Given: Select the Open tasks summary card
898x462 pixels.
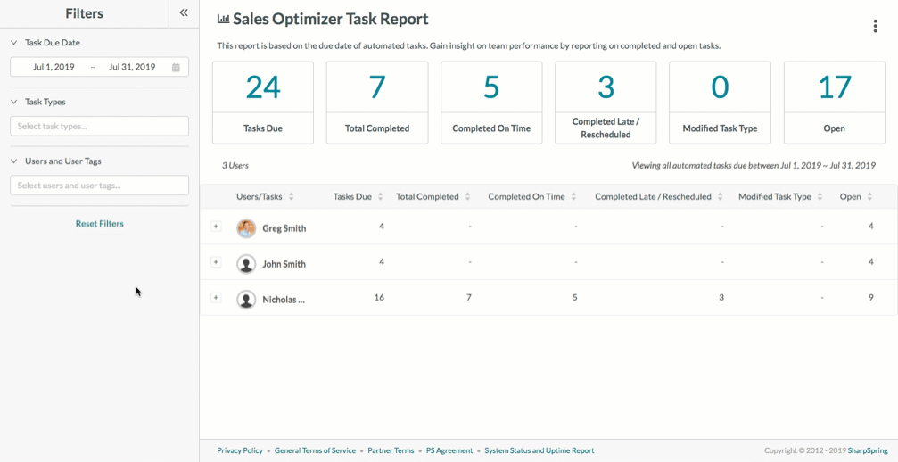Looking at the screenshot, I should click(834, 103).
